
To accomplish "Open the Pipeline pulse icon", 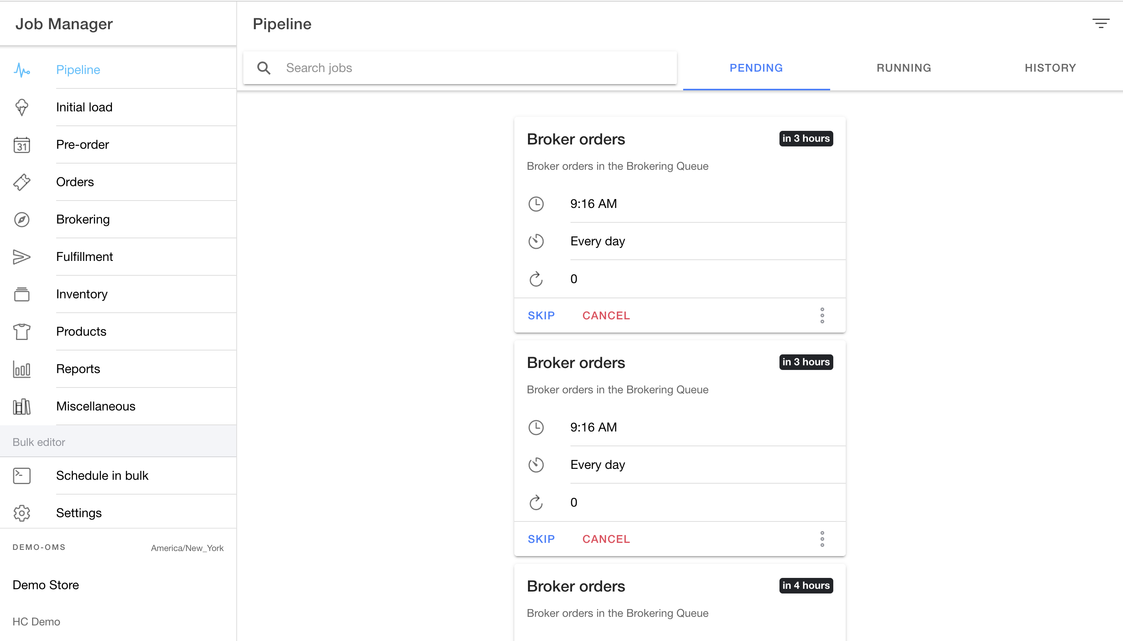I will tap(21, 70).
